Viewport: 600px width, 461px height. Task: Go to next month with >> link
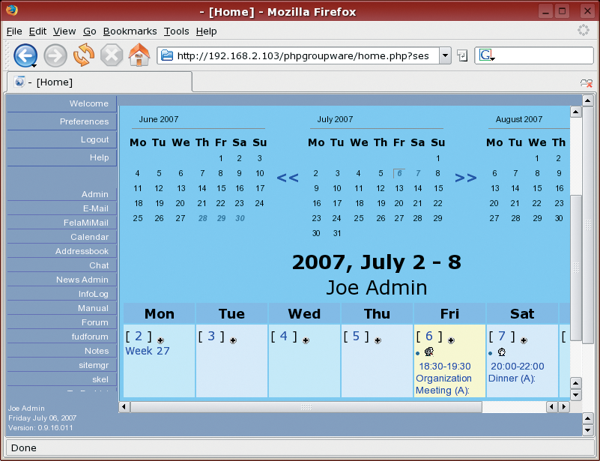pos(466,178)
